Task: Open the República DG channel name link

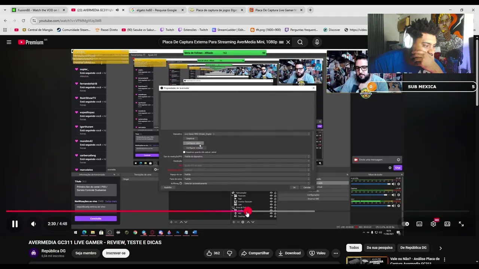Action: click(x=54, y=251)
